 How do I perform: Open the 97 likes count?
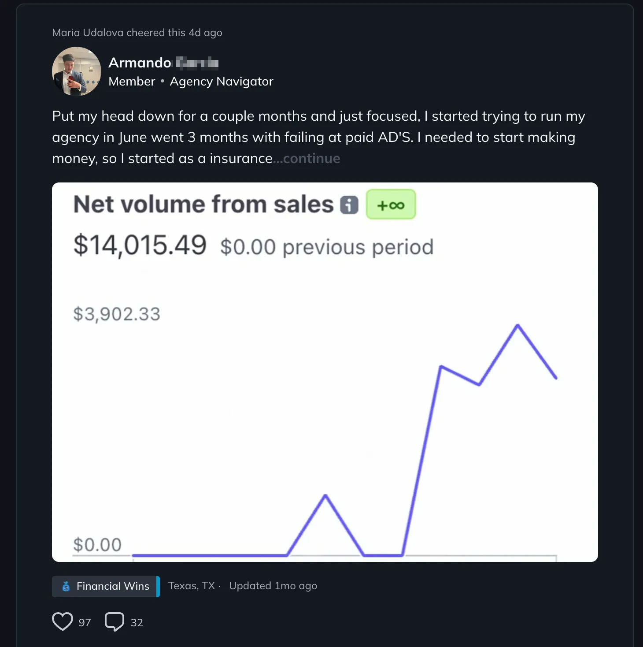[x=85, y=622]
